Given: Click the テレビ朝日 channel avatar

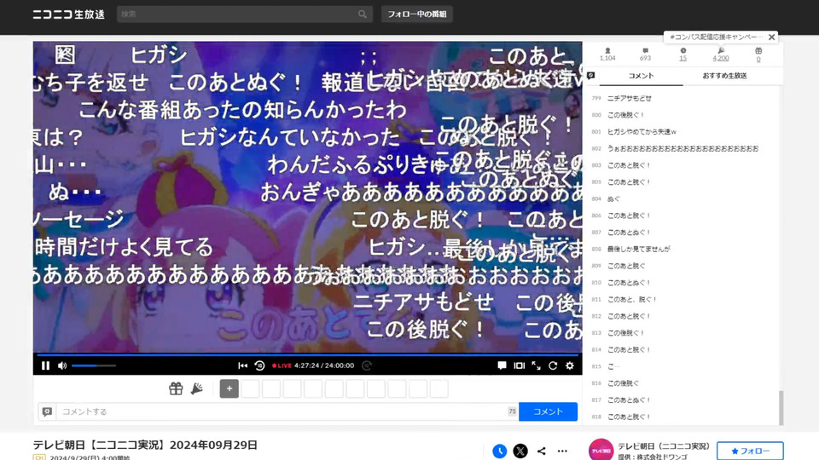Looking at the screenshot, I should [601, 450].
